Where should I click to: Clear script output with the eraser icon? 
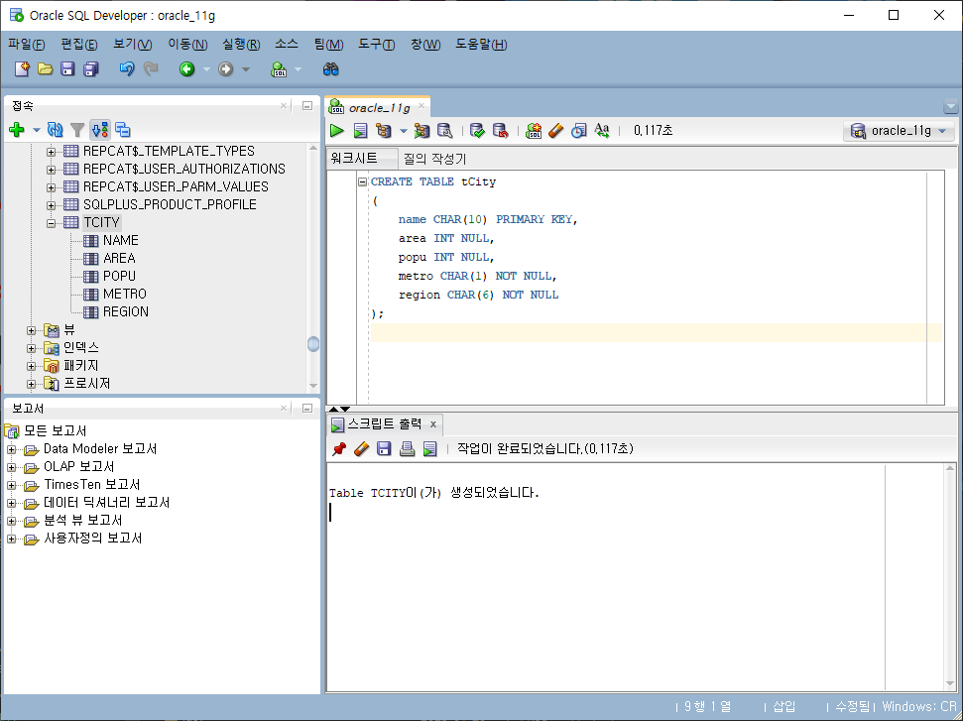[361, 449]
